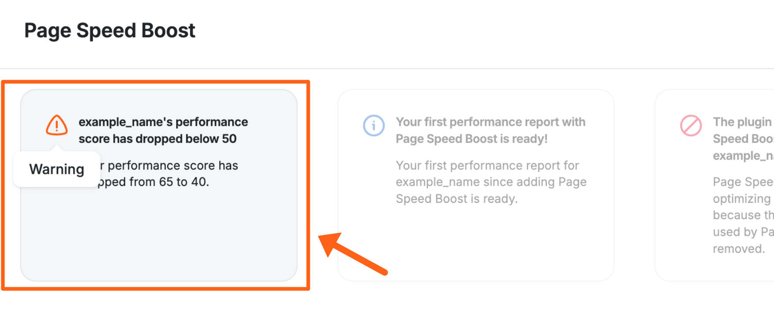Open the Page Speed Boost heading
This screenshot has height=326, width=774.
(x=110, y=30)
